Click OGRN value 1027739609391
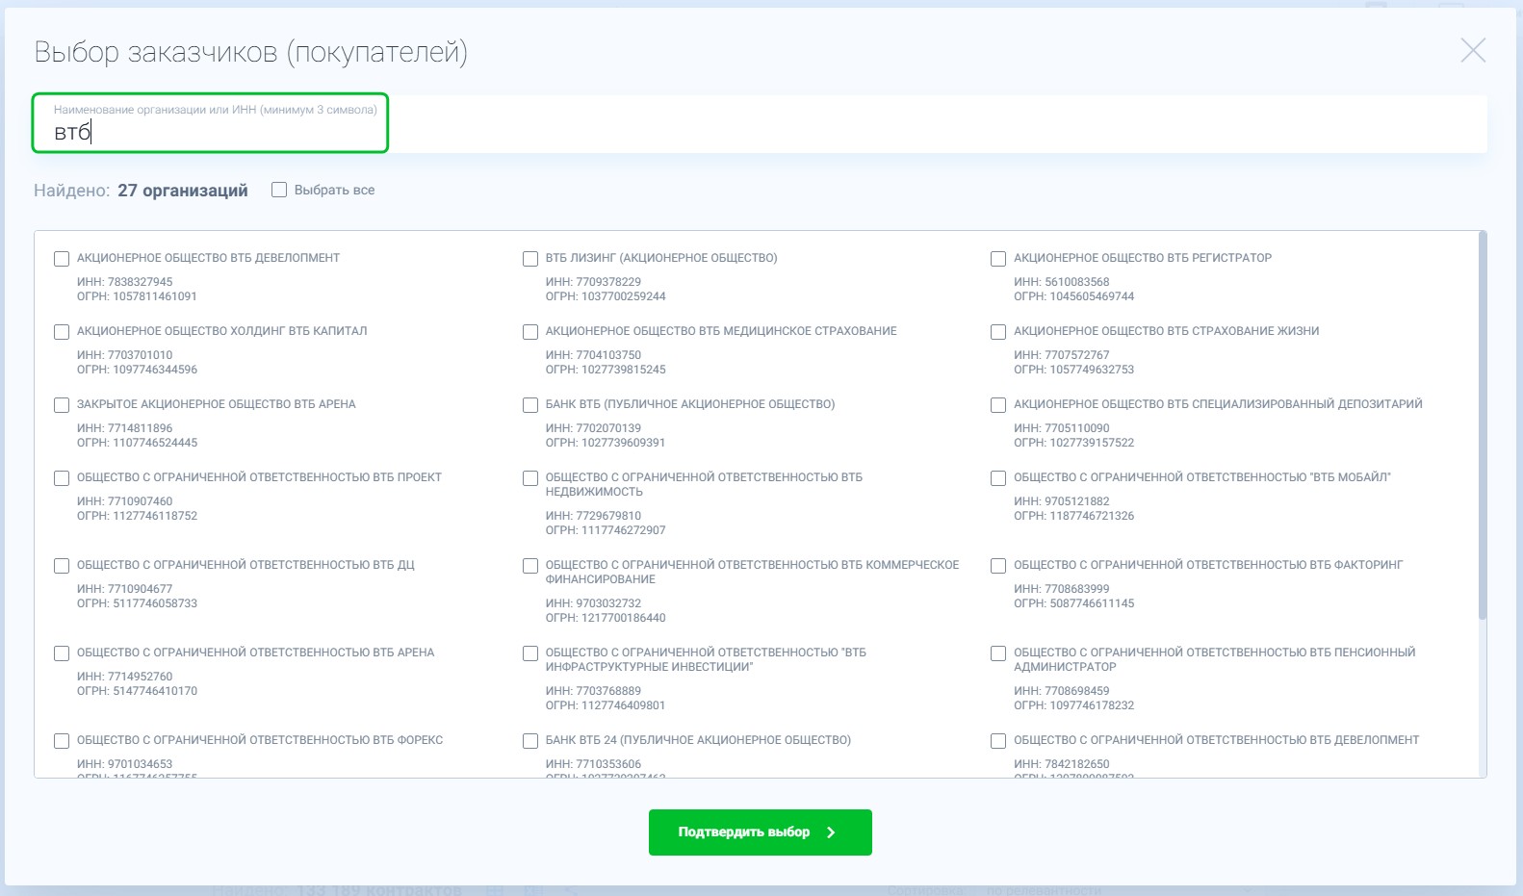Image resolution: width=1523 pixels, height=896 pixels. tap(624, 443)
